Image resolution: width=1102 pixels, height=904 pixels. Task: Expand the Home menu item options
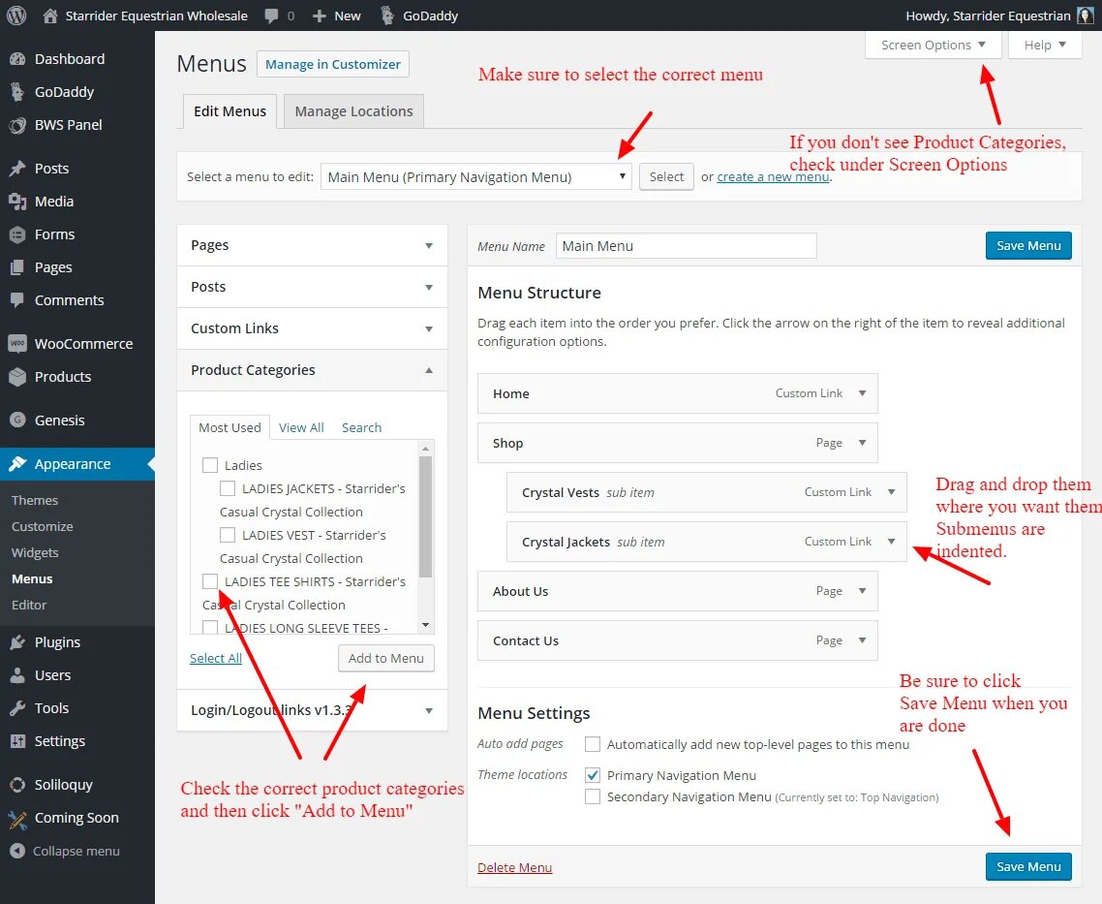(862, 393)
